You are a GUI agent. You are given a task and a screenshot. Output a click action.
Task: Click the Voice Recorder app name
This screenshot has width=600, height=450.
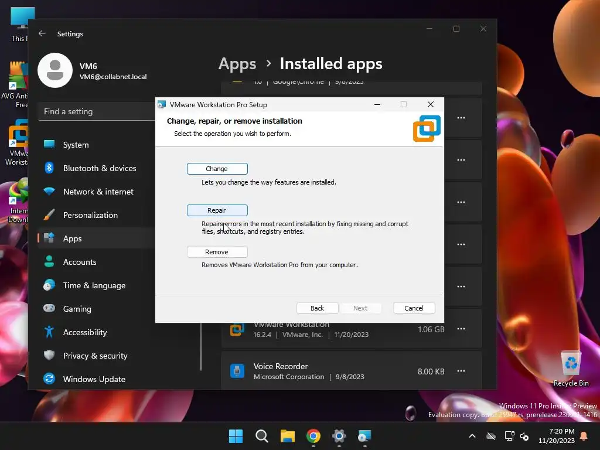[x=281, y=366]
